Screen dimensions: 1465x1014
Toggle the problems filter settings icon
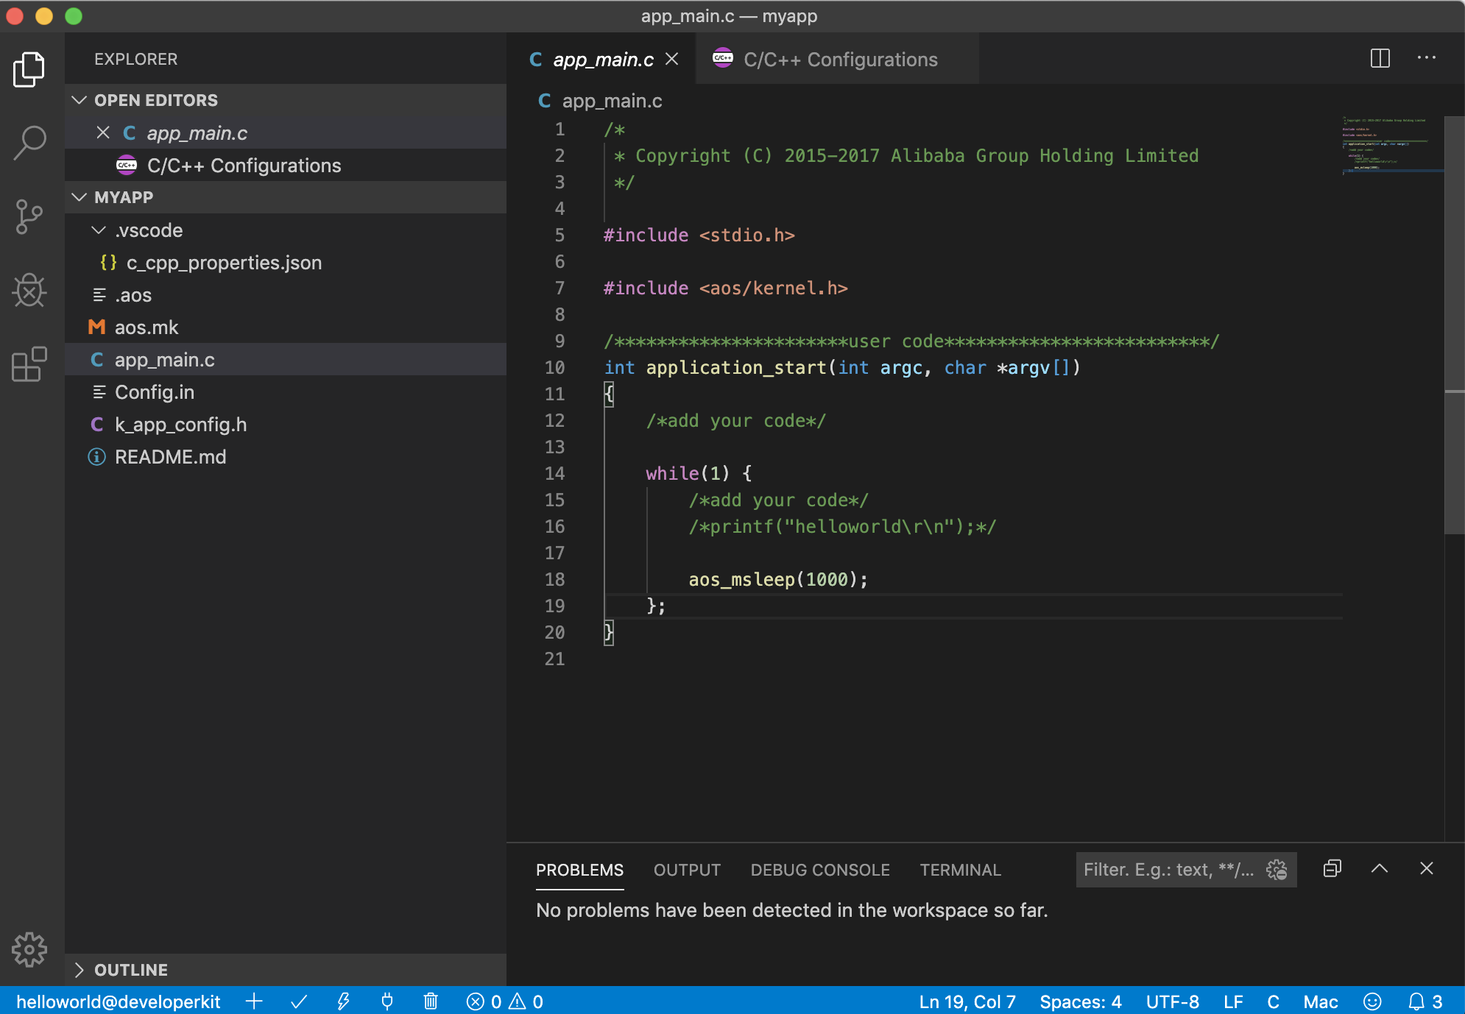click(1277, 870)
